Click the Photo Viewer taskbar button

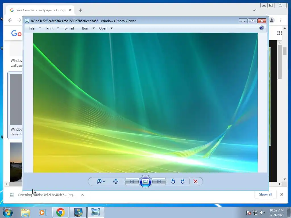pyautogui.click(x=95, y=212)
